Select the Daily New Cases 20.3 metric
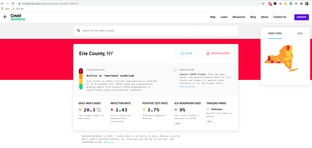312x148 pixels. 91,111
